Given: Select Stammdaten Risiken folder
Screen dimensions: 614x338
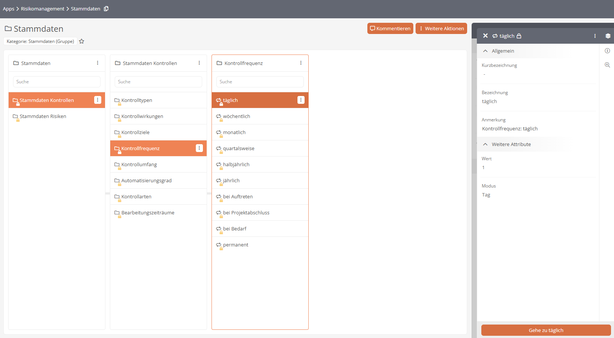Looking at the screenshot, I should pyautogui.click(x=43, y=117).
